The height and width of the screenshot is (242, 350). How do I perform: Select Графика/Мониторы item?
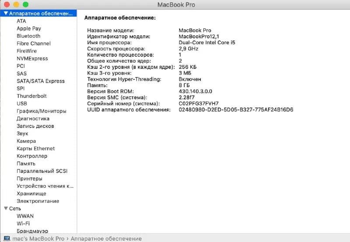pos(41,111)
